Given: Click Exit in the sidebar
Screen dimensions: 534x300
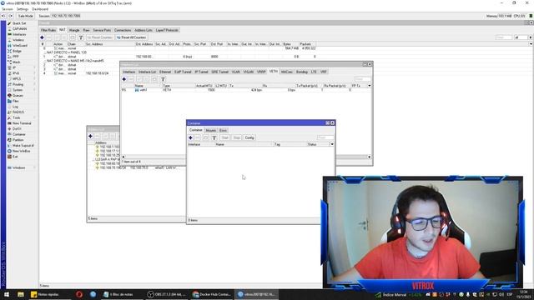Looking at the screenshot, I should (x=15, y=157).
